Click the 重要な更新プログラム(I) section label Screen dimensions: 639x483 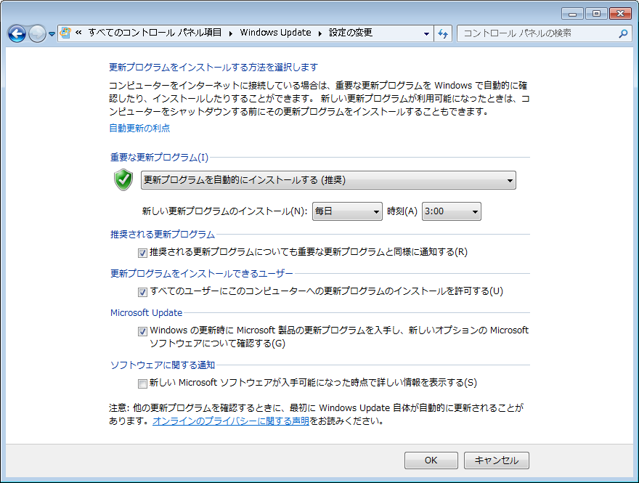pyautogui.click(x=159, y=158)
